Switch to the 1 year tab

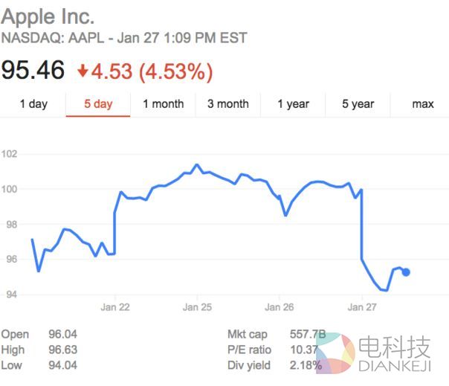click(293, 104)
